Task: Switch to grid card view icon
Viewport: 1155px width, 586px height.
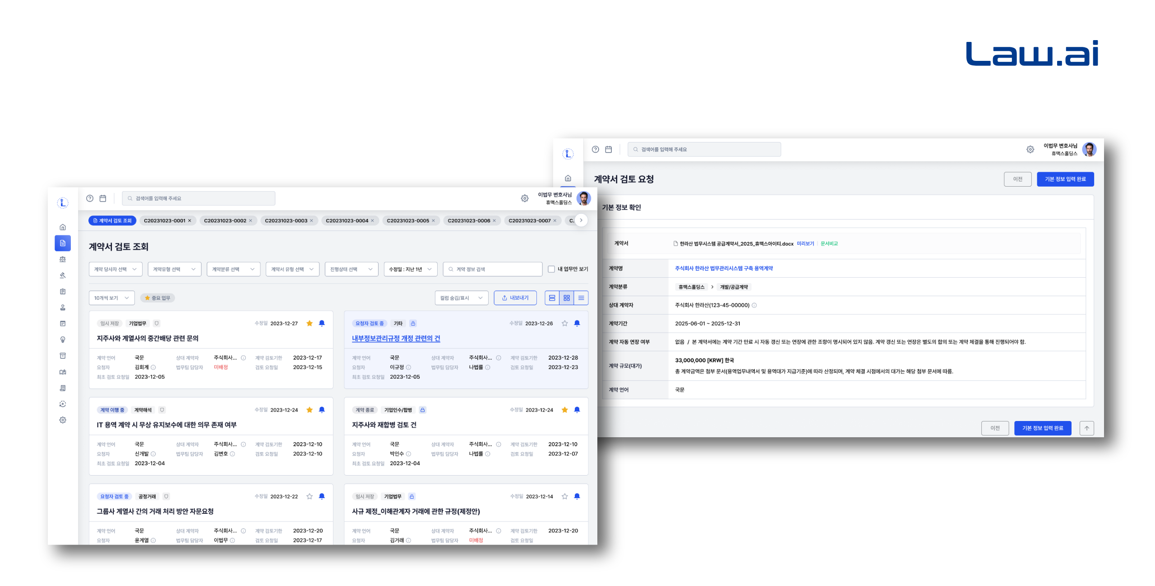Action: (567, 298)
